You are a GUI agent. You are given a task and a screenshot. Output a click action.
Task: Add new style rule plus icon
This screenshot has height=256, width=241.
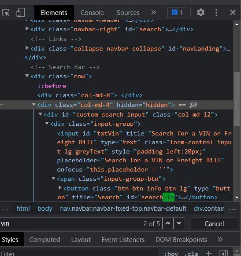point(209,253)
